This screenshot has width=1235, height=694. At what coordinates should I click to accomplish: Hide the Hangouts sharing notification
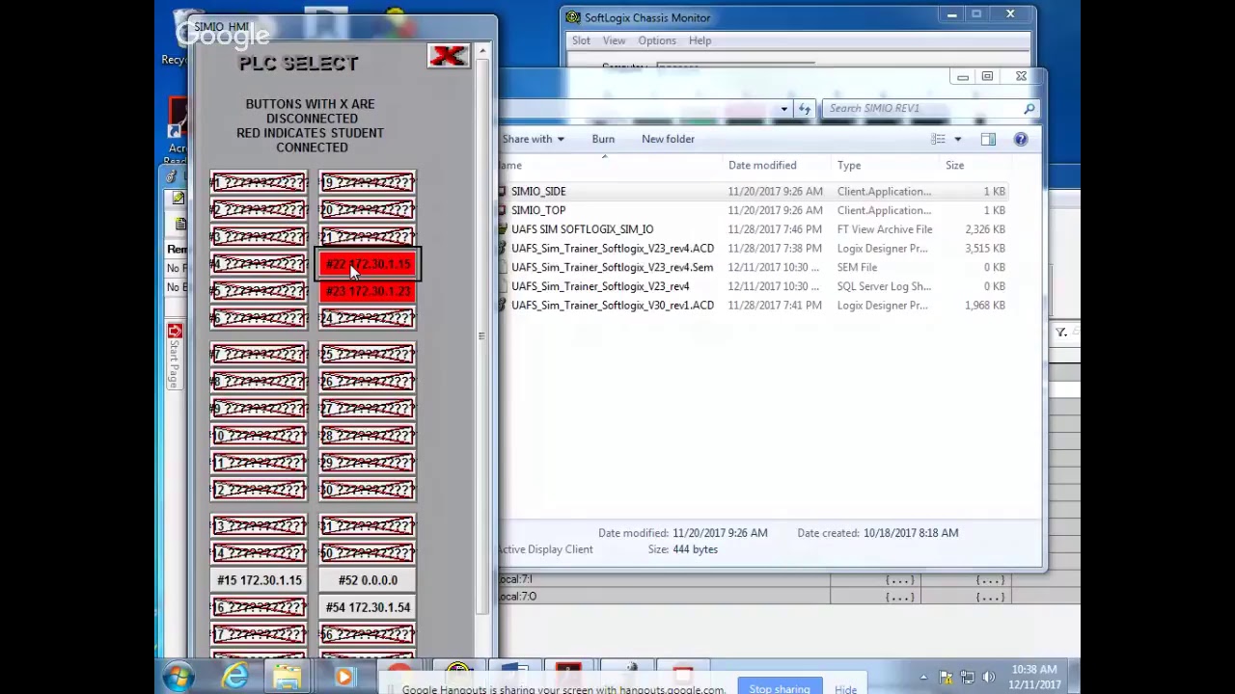click(x=845, y=688)
